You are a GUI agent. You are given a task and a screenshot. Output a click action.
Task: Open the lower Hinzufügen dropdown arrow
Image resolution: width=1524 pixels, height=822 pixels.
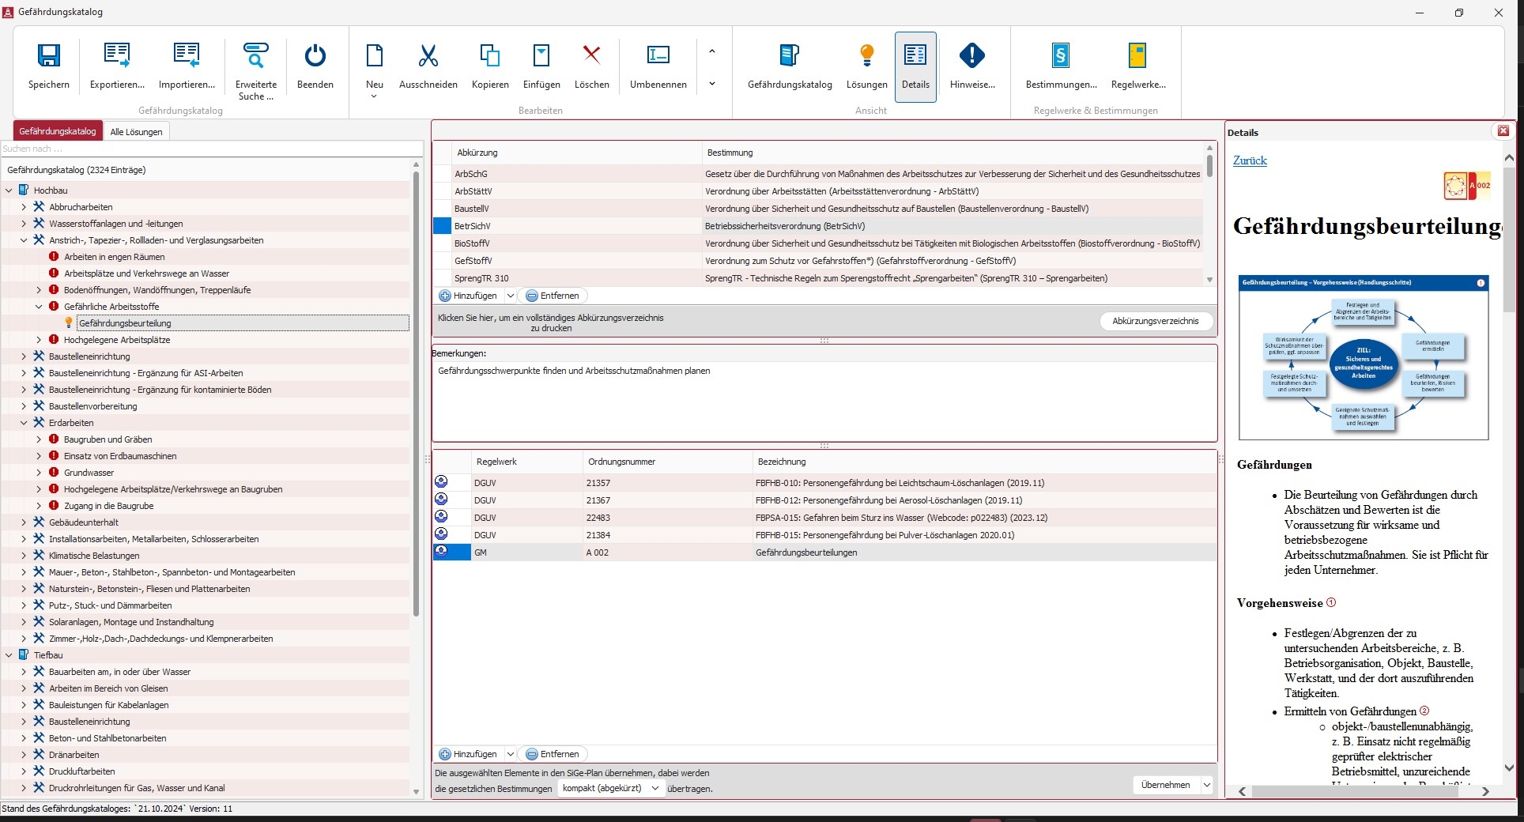pyautogui.click(x=510, y=754)
